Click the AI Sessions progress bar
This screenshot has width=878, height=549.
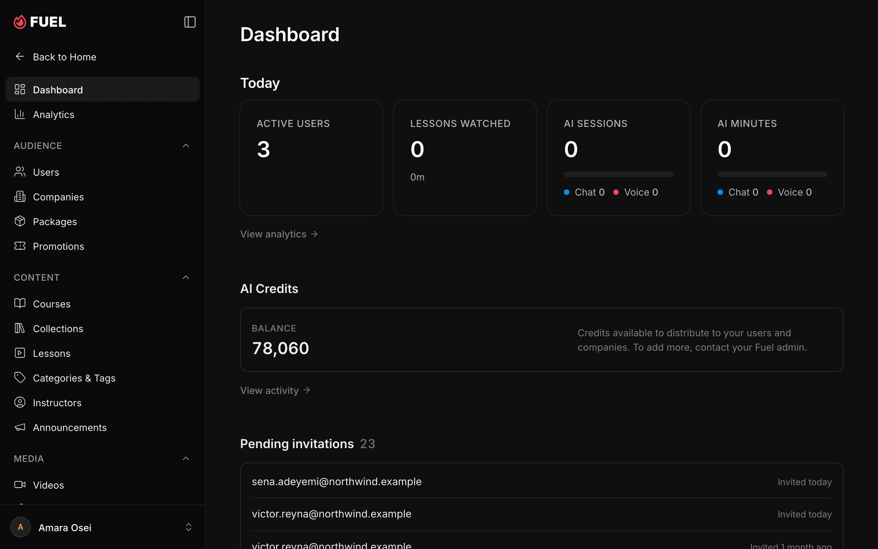pos(618,174)
